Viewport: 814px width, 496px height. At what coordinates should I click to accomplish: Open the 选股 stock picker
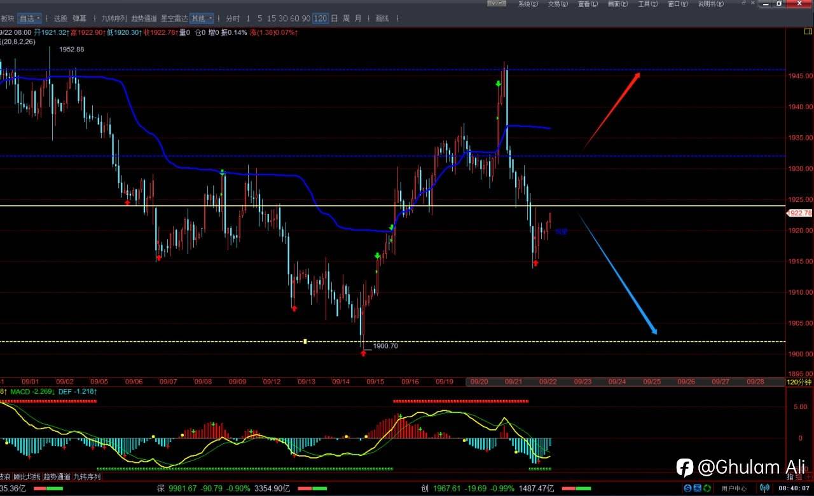tap(60, 18)
